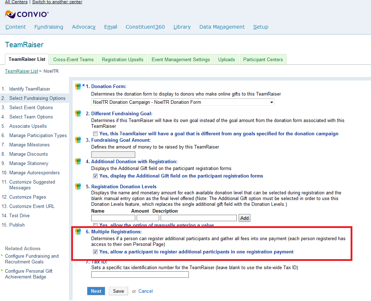Open the Advocacy menu
371x301 pixels.
tap(84, 27)
